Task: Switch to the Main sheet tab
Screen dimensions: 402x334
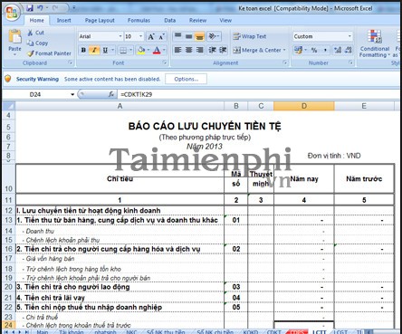Action: coord(43,331)
